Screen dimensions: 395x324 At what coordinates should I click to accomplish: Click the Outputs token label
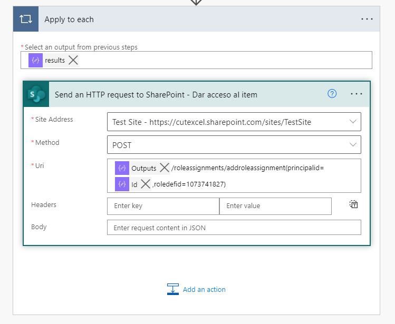144,168
